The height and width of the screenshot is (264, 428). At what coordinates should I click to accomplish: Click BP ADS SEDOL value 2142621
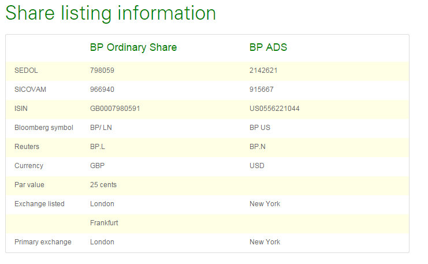coord(264,70)
